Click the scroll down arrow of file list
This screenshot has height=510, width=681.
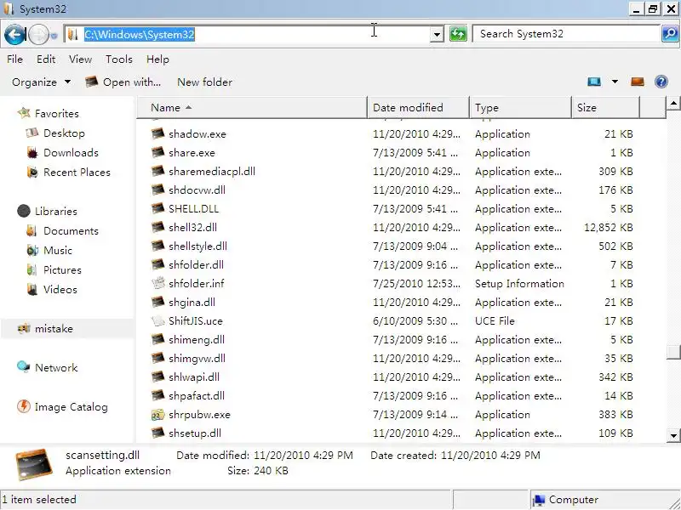[x=673, y=435]
